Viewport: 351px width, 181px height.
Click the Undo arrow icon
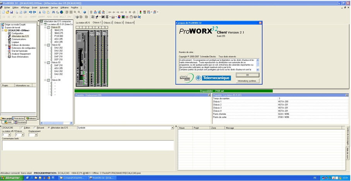[x=31, y=12]
